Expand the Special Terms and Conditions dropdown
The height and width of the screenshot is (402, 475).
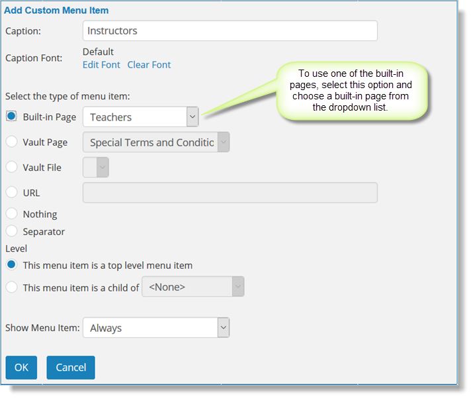click(x=156, y=142)
